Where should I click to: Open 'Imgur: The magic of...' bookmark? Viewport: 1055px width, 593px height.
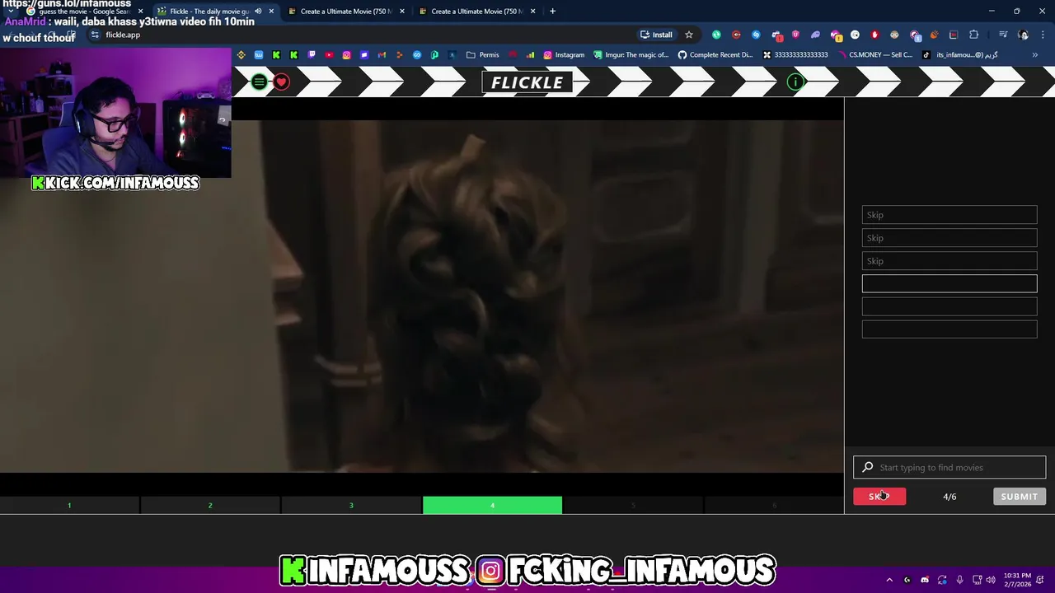click(631, 55)
